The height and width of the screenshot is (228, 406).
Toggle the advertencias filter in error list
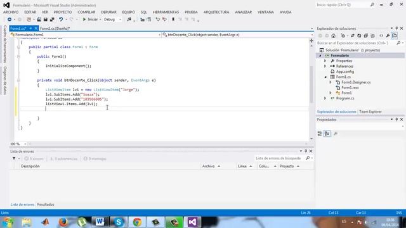(x=63, y=159)
